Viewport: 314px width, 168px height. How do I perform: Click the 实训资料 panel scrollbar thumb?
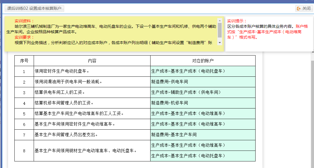220,30
